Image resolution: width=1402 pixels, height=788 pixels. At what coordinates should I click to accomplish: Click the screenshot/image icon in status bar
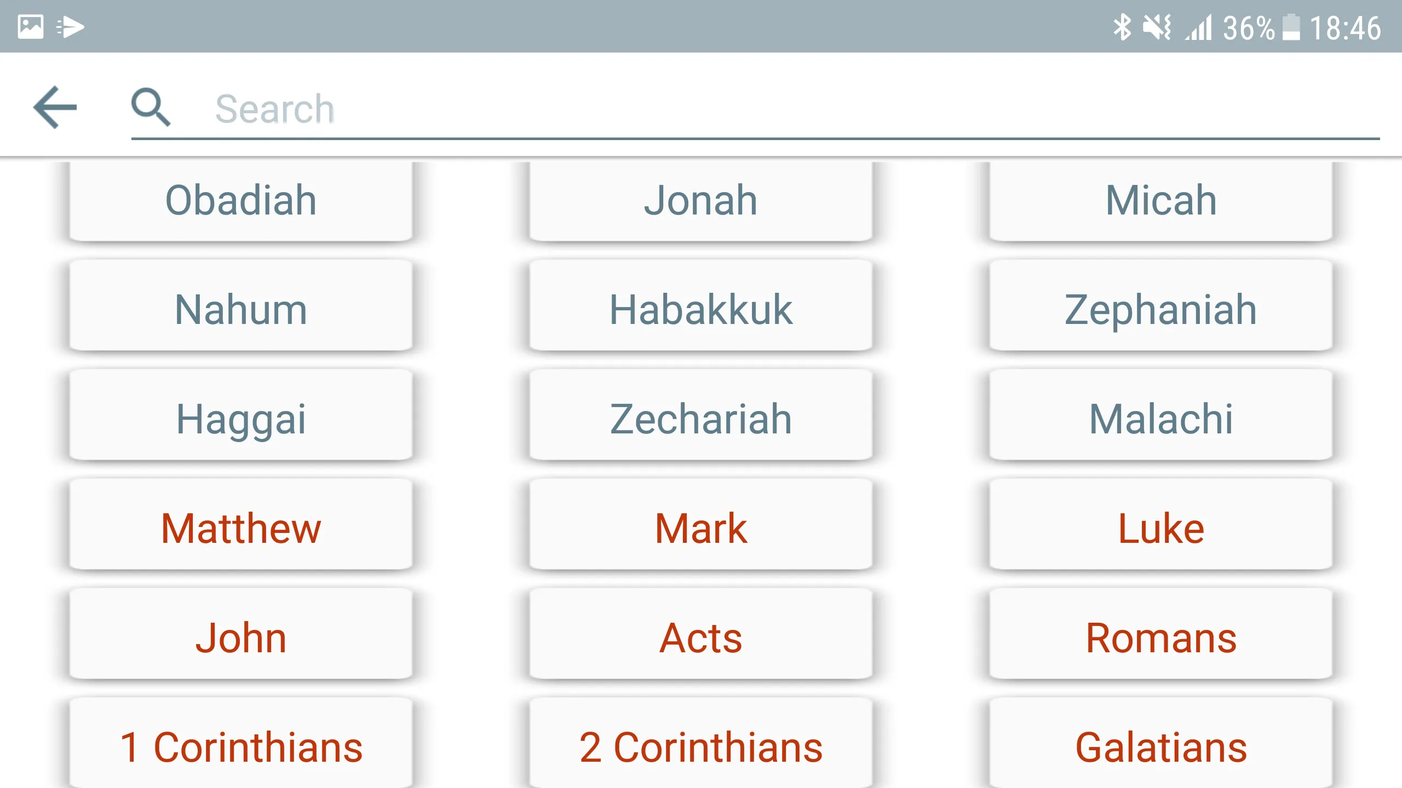[30, 26]
